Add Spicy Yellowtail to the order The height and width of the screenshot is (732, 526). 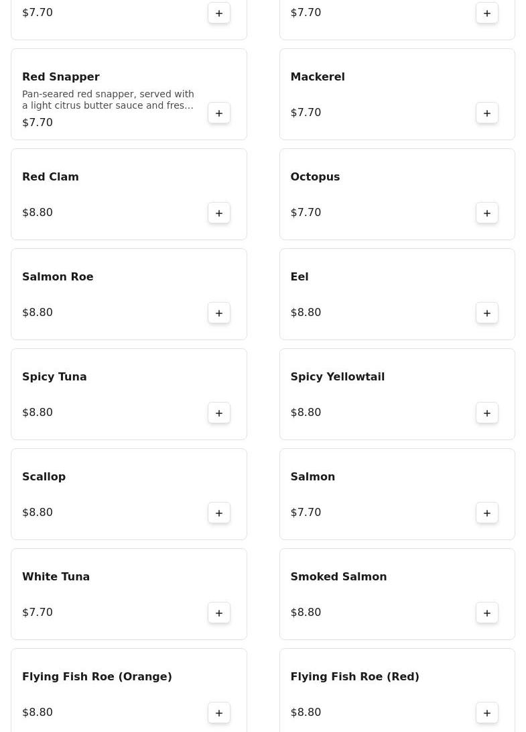(x=487, y=413)
